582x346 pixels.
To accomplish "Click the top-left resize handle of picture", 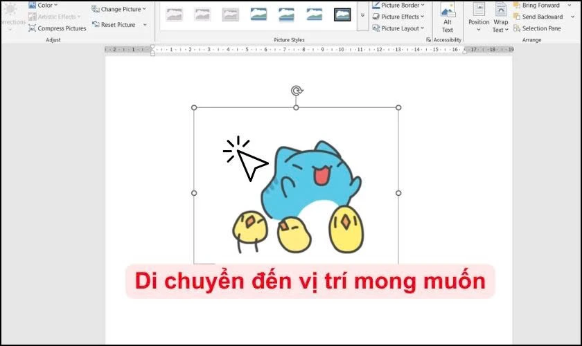I will [x=194, y=107].
